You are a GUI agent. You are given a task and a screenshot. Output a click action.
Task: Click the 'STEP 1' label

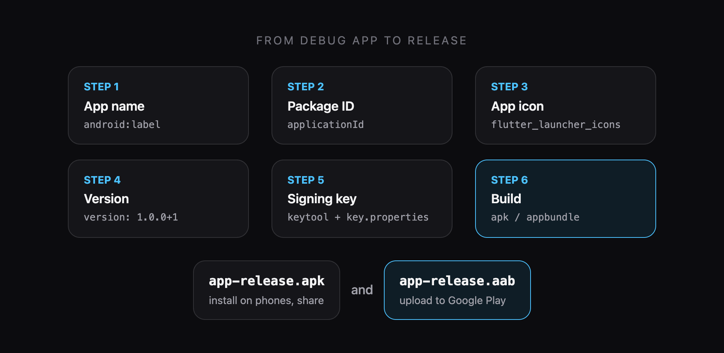(x=101, y=87)
